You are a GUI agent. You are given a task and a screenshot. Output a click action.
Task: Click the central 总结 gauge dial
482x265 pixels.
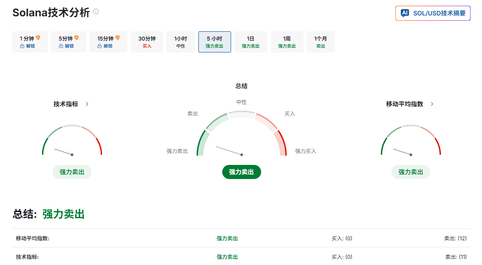(x=242, y=134)
